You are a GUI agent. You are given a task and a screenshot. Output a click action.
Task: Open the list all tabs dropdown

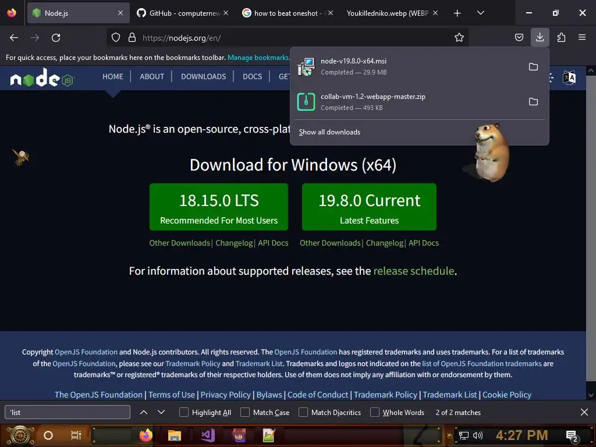(x=480, y=13)
